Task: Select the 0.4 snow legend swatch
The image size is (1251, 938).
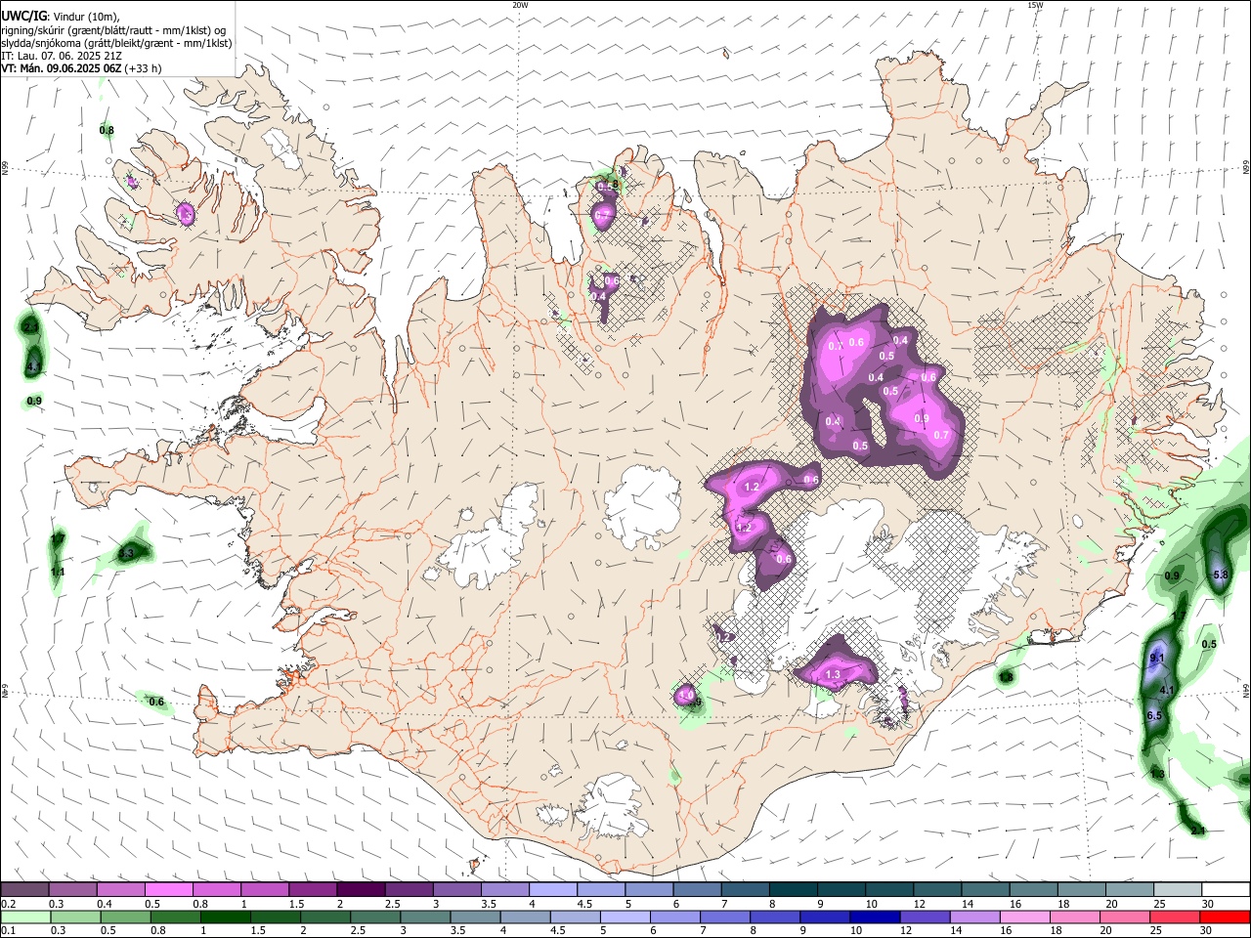Action: pos(120,890)
